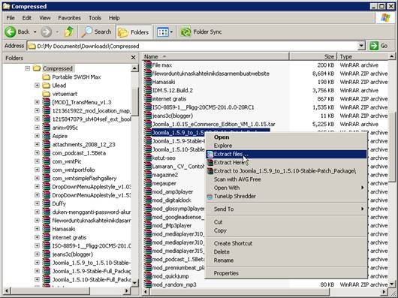
Task: Open the address bar dropdown arrow
Action: click(361, 46)
